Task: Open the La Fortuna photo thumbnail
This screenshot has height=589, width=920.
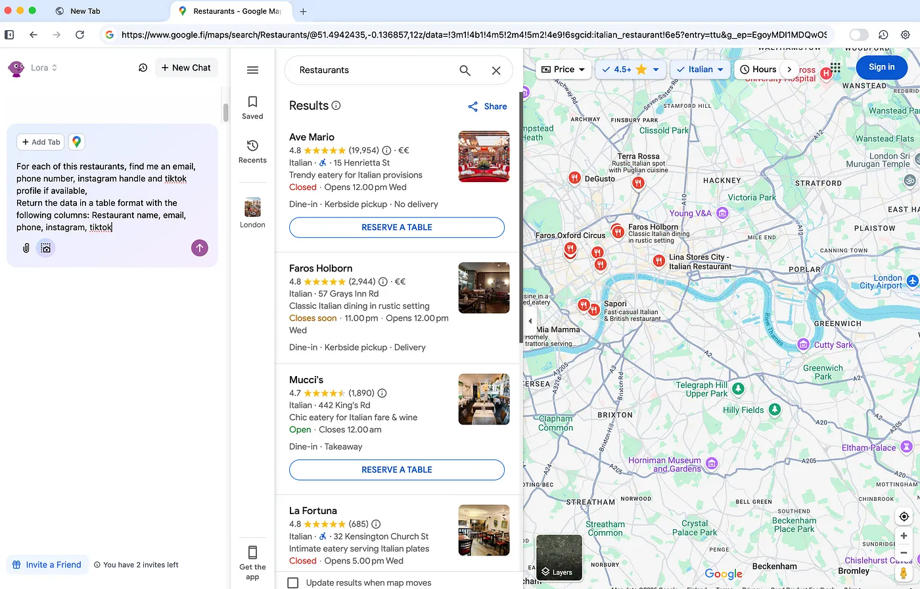Action: 484,530
